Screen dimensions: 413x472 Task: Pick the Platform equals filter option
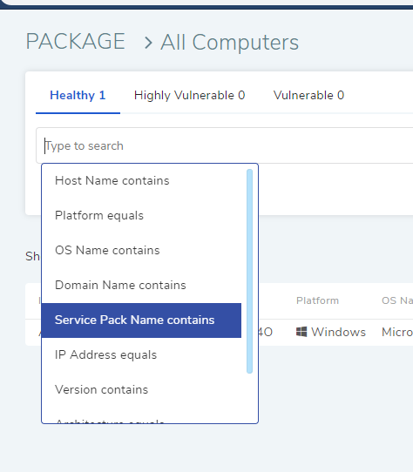141,216
